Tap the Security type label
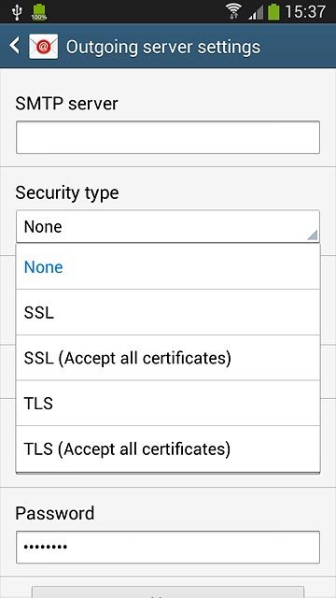 67,193
